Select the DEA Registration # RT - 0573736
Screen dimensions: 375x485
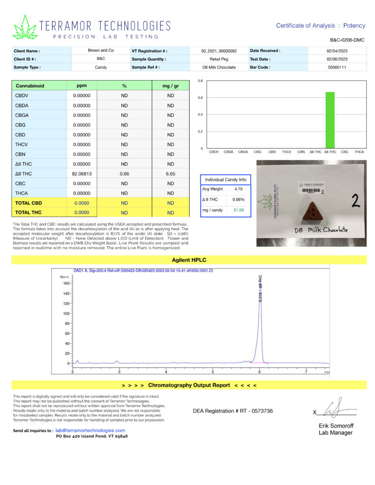click(233, 411)
